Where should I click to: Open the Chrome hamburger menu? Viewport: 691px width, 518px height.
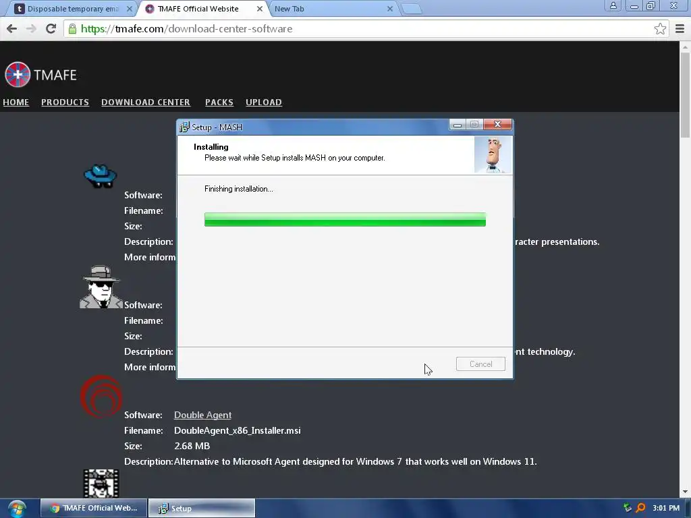[680, 28]
